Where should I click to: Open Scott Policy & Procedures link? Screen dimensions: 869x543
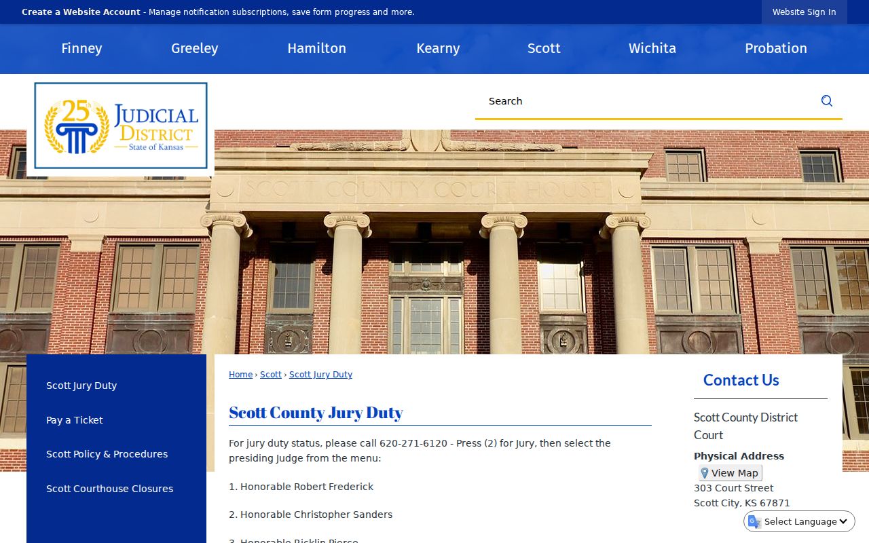107,454
